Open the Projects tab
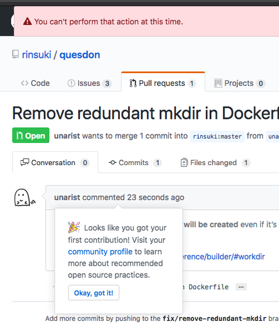The width and height of the screenshot is (279, 327). tap(239, 83)
